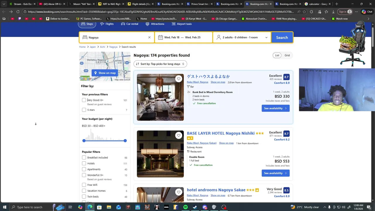Viewport: 375px width, 211px height.
Task: Save BASE LAYER HOTEL with the heart icon
Action: pos(179,135)
